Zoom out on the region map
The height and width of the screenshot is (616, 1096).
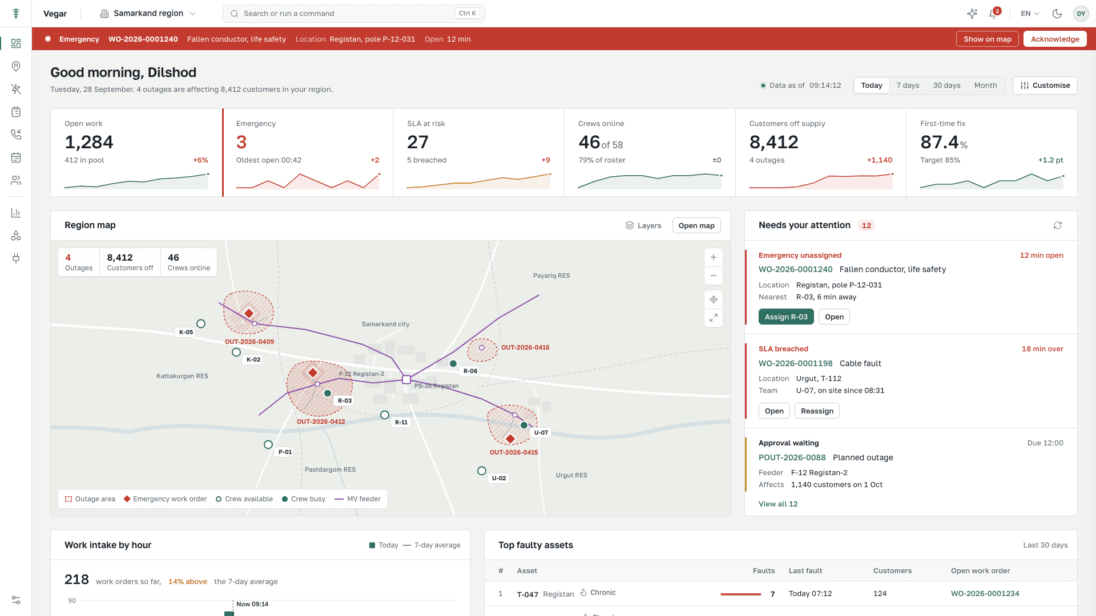[714, 275]
